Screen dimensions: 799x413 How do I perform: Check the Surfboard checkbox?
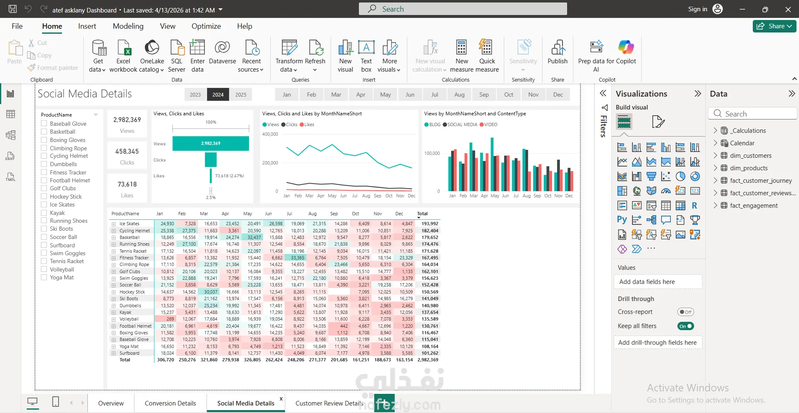pos(44,245)
